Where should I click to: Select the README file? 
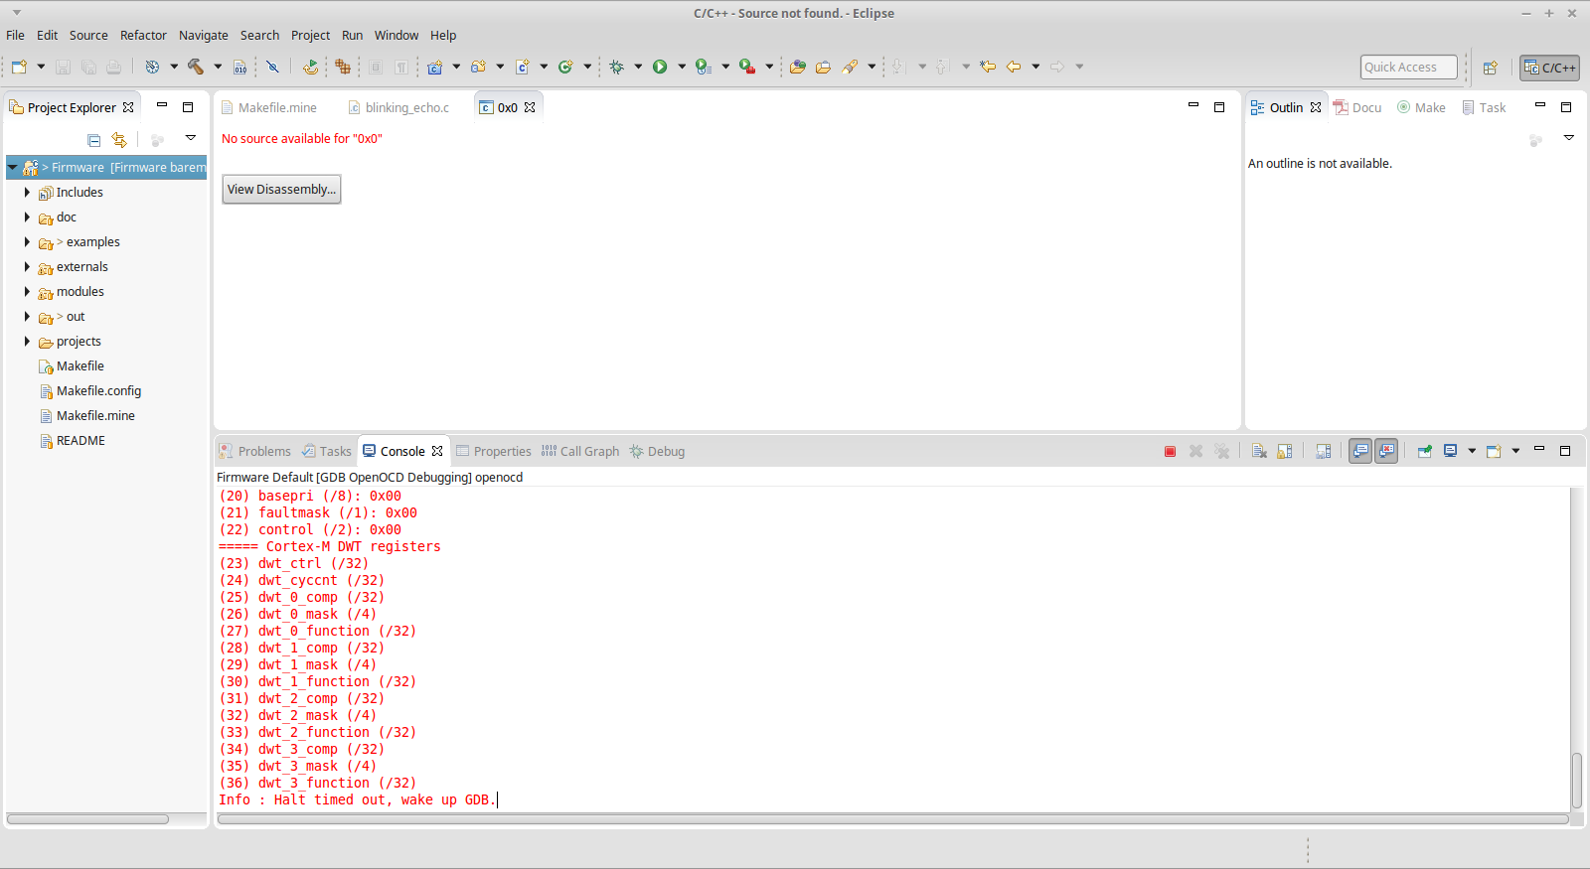[80, 440]
